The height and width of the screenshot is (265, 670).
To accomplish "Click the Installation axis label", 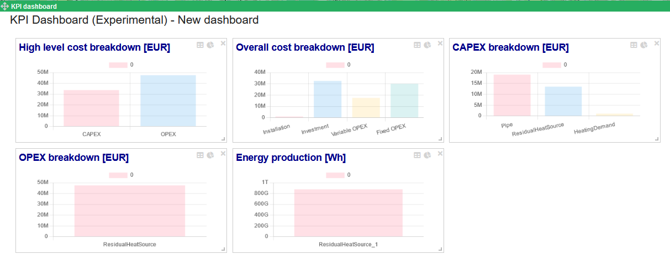I will (276, 130).
